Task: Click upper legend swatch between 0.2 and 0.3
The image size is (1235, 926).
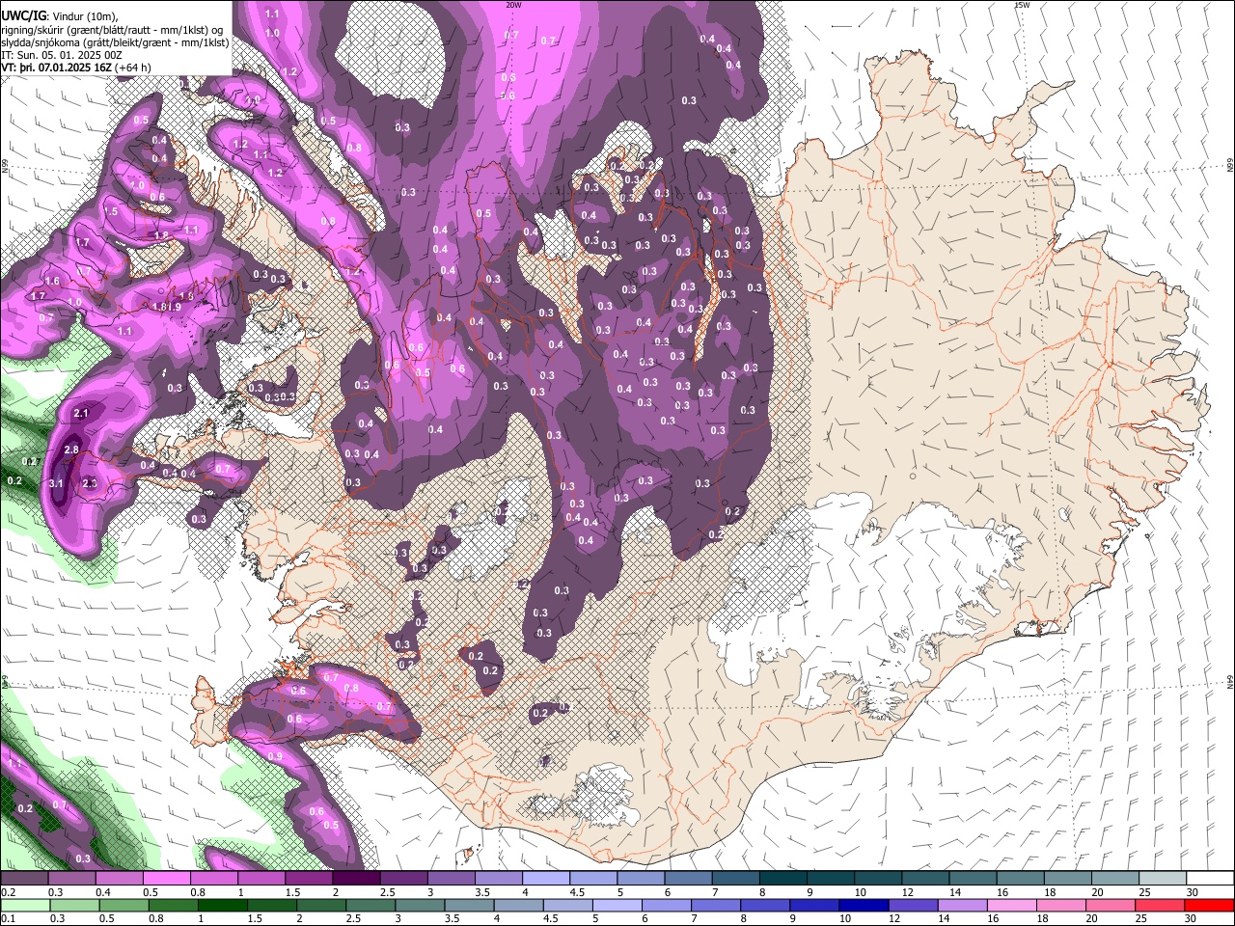Action: (x=25, y=878)
